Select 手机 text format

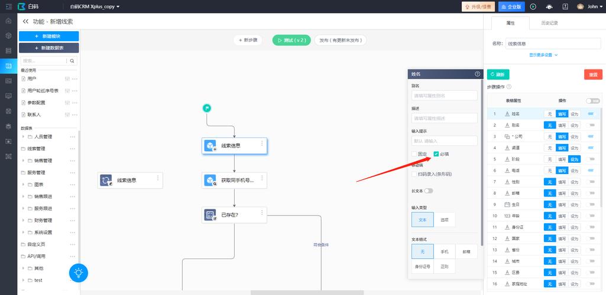pos(445,251)
